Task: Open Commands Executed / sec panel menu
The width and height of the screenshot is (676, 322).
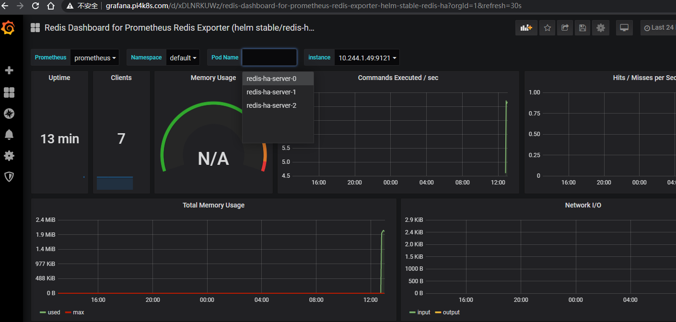Action: 398,78
